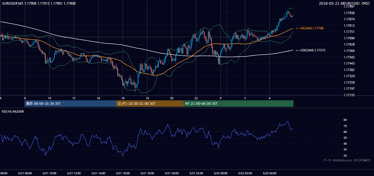
Task: Click the 5/22 04:00 date label
Action: point(270,173)
